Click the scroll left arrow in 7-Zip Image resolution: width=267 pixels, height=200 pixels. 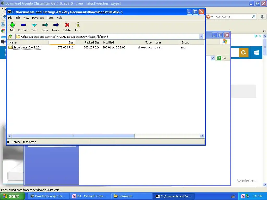coord(10,136)
